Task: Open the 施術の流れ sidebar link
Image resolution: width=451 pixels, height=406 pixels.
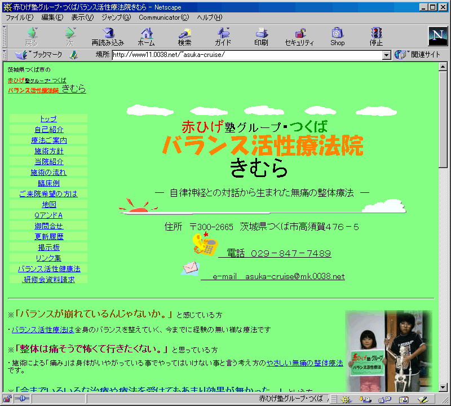Action: point(48,173)
